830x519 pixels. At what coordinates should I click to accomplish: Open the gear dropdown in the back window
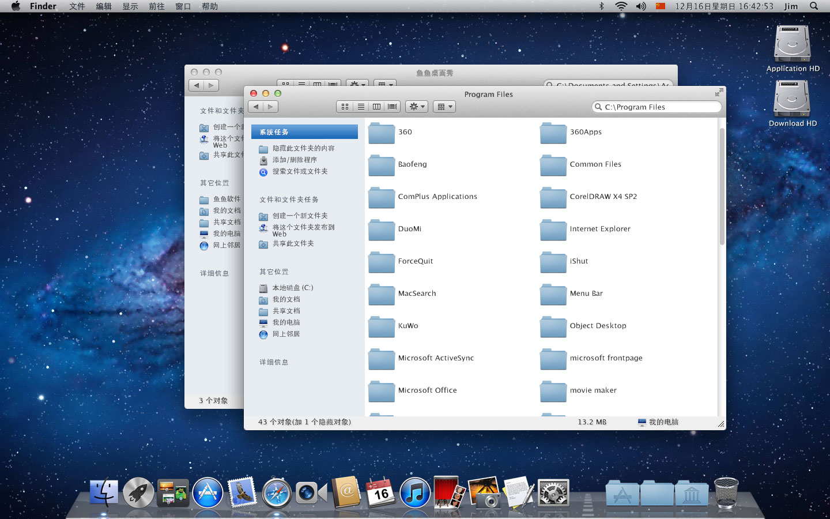pyautogui.click(x=358, y=84)
